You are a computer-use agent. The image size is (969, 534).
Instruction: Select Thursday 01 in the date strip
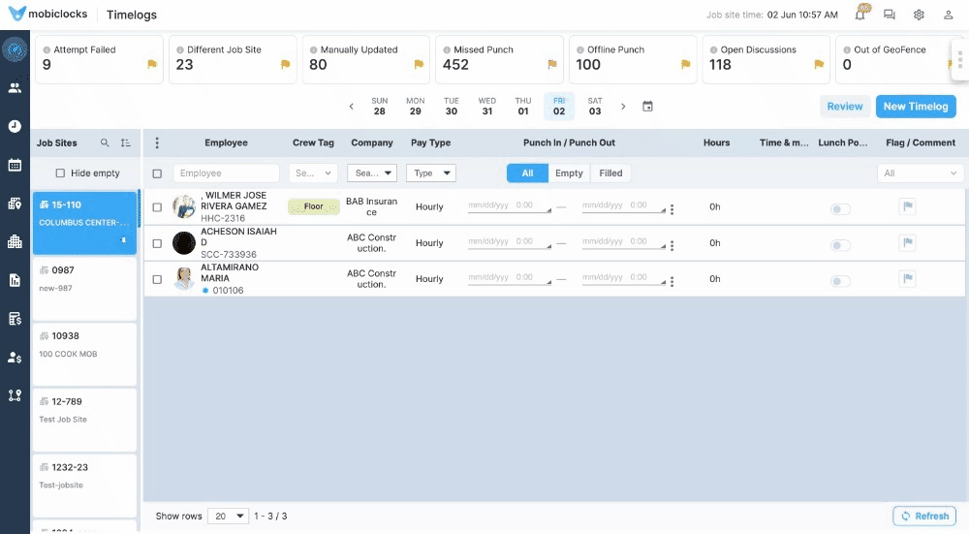[523, 106]
